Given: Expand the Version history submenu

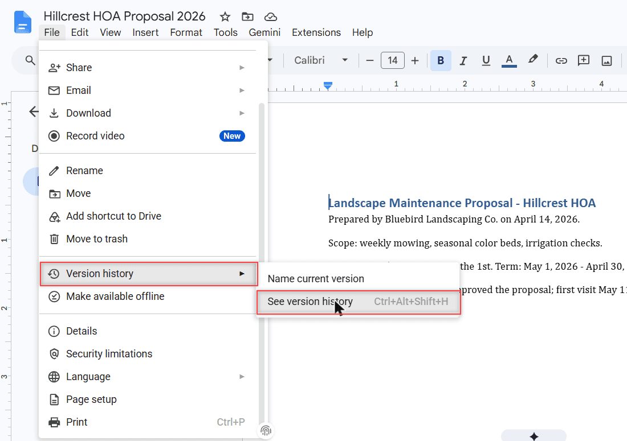Looking at the screenshot, I should pos(149,274).
